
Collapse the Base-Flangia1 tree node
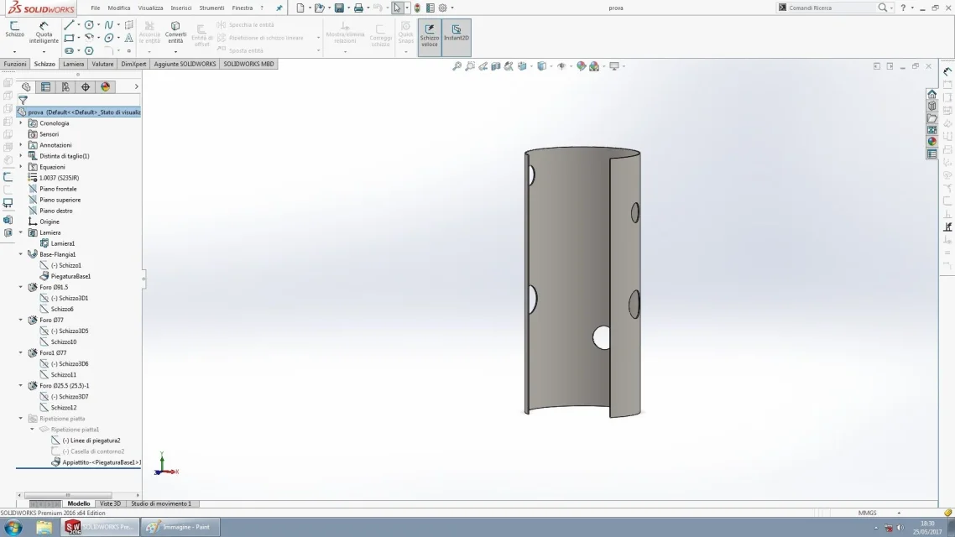(x=21, y=254)
